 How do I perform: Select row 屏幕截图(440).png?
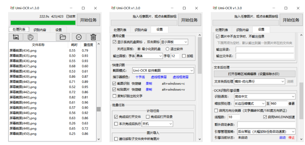[52, 82]
